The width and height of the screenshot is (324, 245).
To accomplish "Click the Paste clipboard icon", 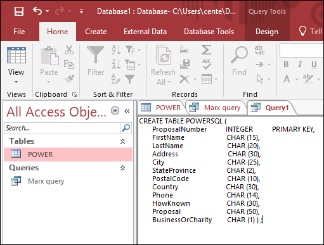I will tap(49, 56).
